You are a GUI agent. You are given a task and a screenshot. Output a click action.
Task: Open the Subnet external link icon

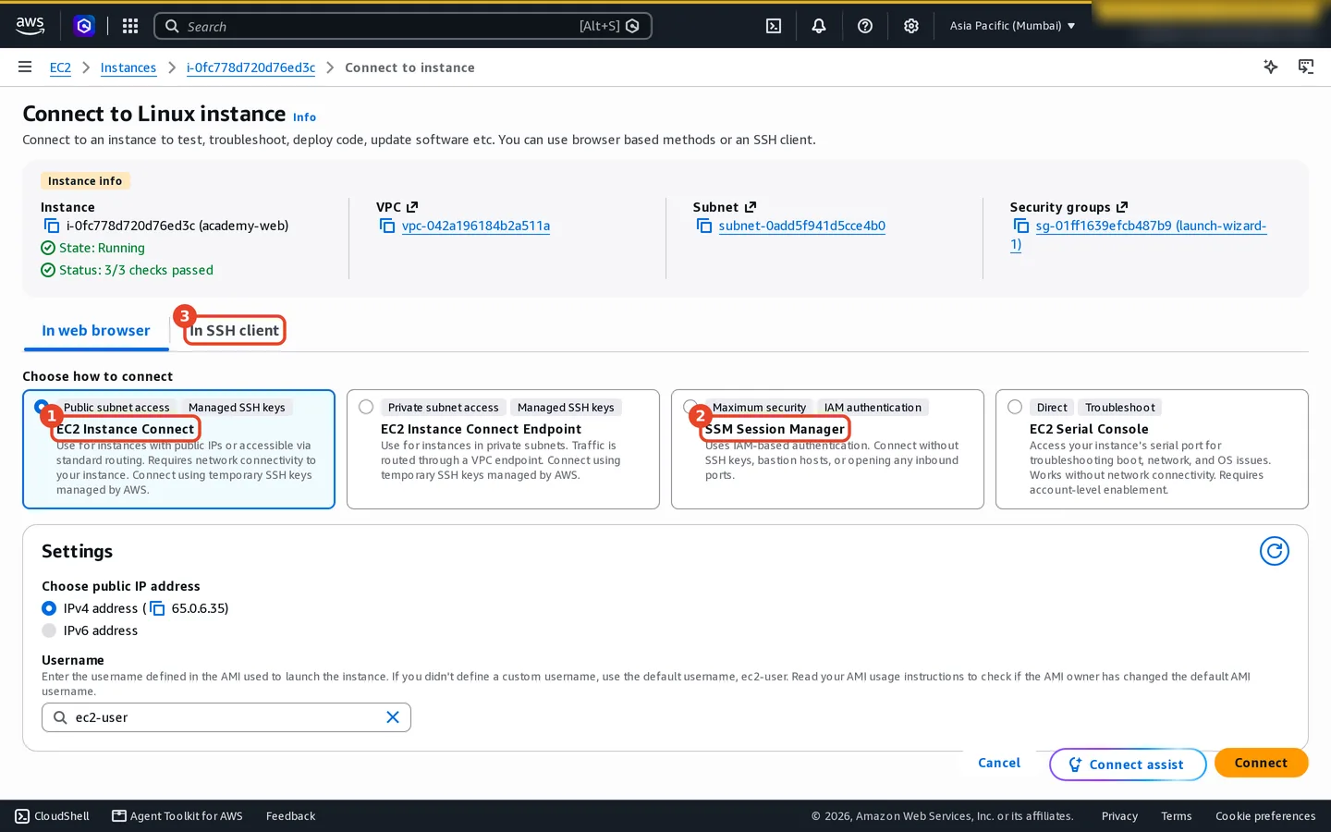click(x=751, y=207)
